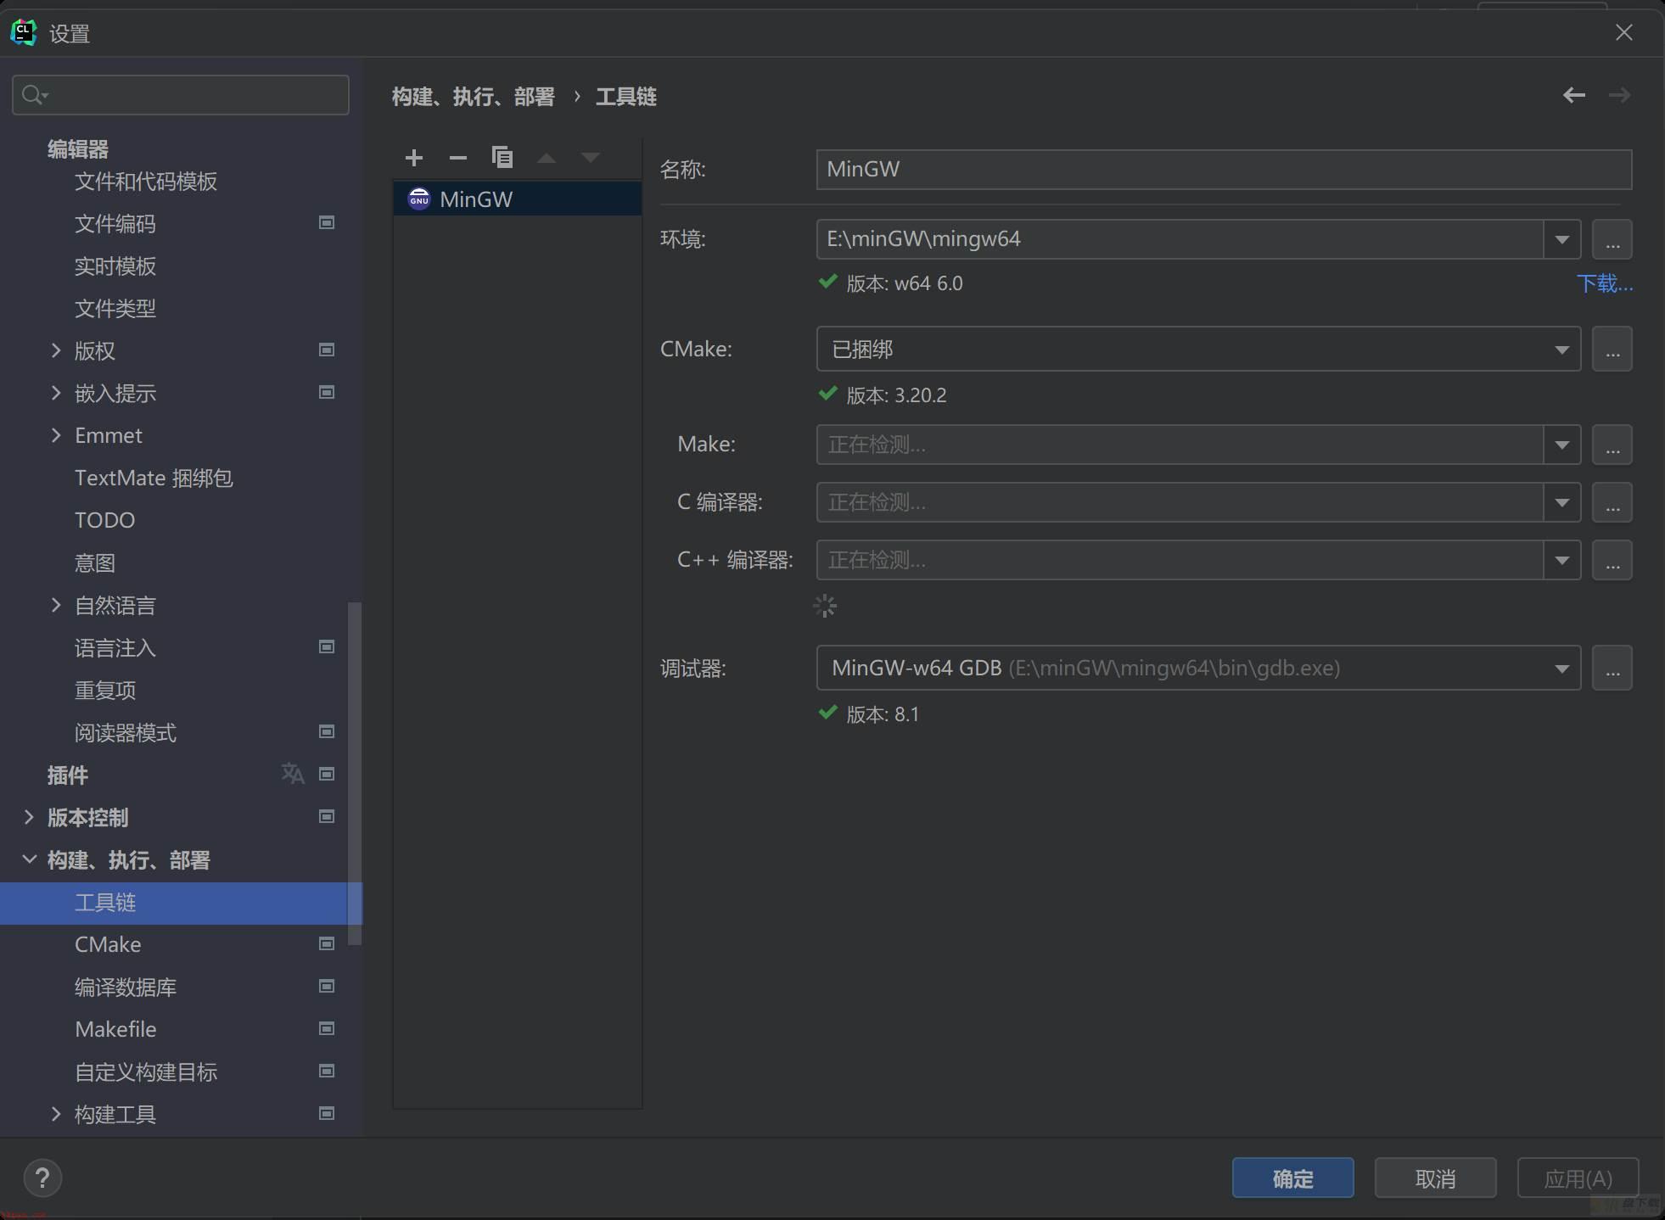Open the 编译数据库 settings page
The height and width of the screenshot is (1220, 1665).
126,987
